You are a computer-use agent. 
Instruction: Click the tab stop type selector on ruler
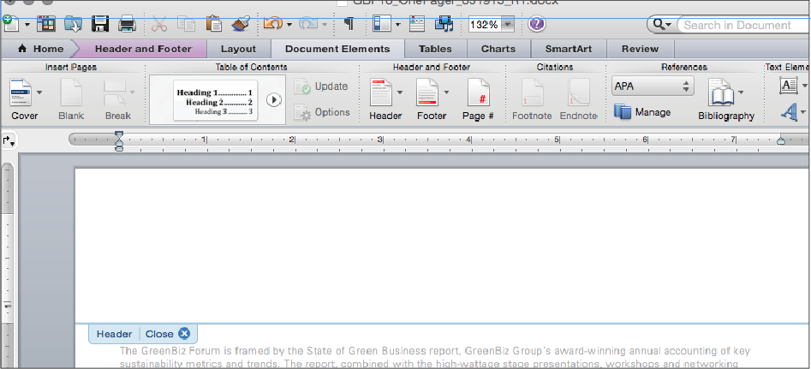(9, 140)
